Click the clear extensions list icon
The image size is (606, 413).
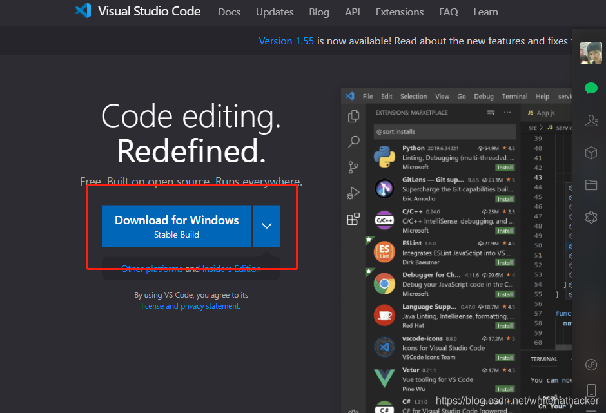tap(491, 112)
